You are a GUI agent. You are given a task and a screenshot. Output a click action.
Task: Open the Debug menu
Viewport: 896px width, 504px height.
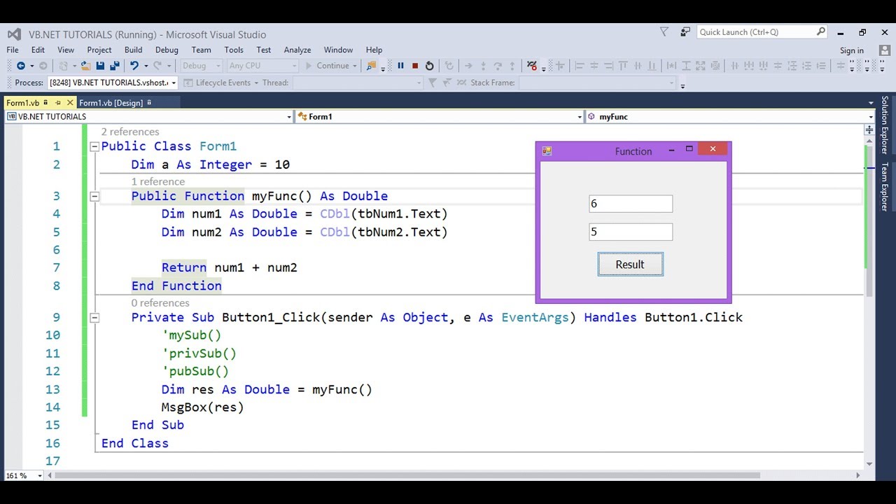point(167,50)
